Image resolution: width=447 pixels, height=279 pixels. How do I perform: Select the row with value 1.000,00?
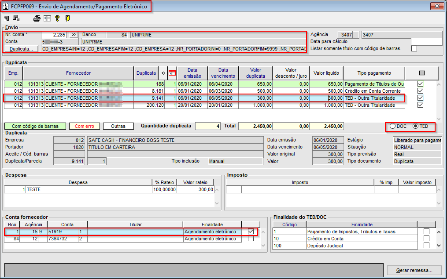pyautogui.click(x=204, y=105)
